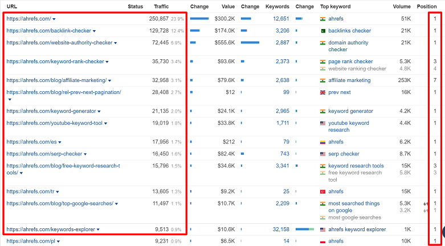The height and width of the screenshot is (246, 445).
Task: Open top keyword 'page rank checker'
Action: point(350,61)
